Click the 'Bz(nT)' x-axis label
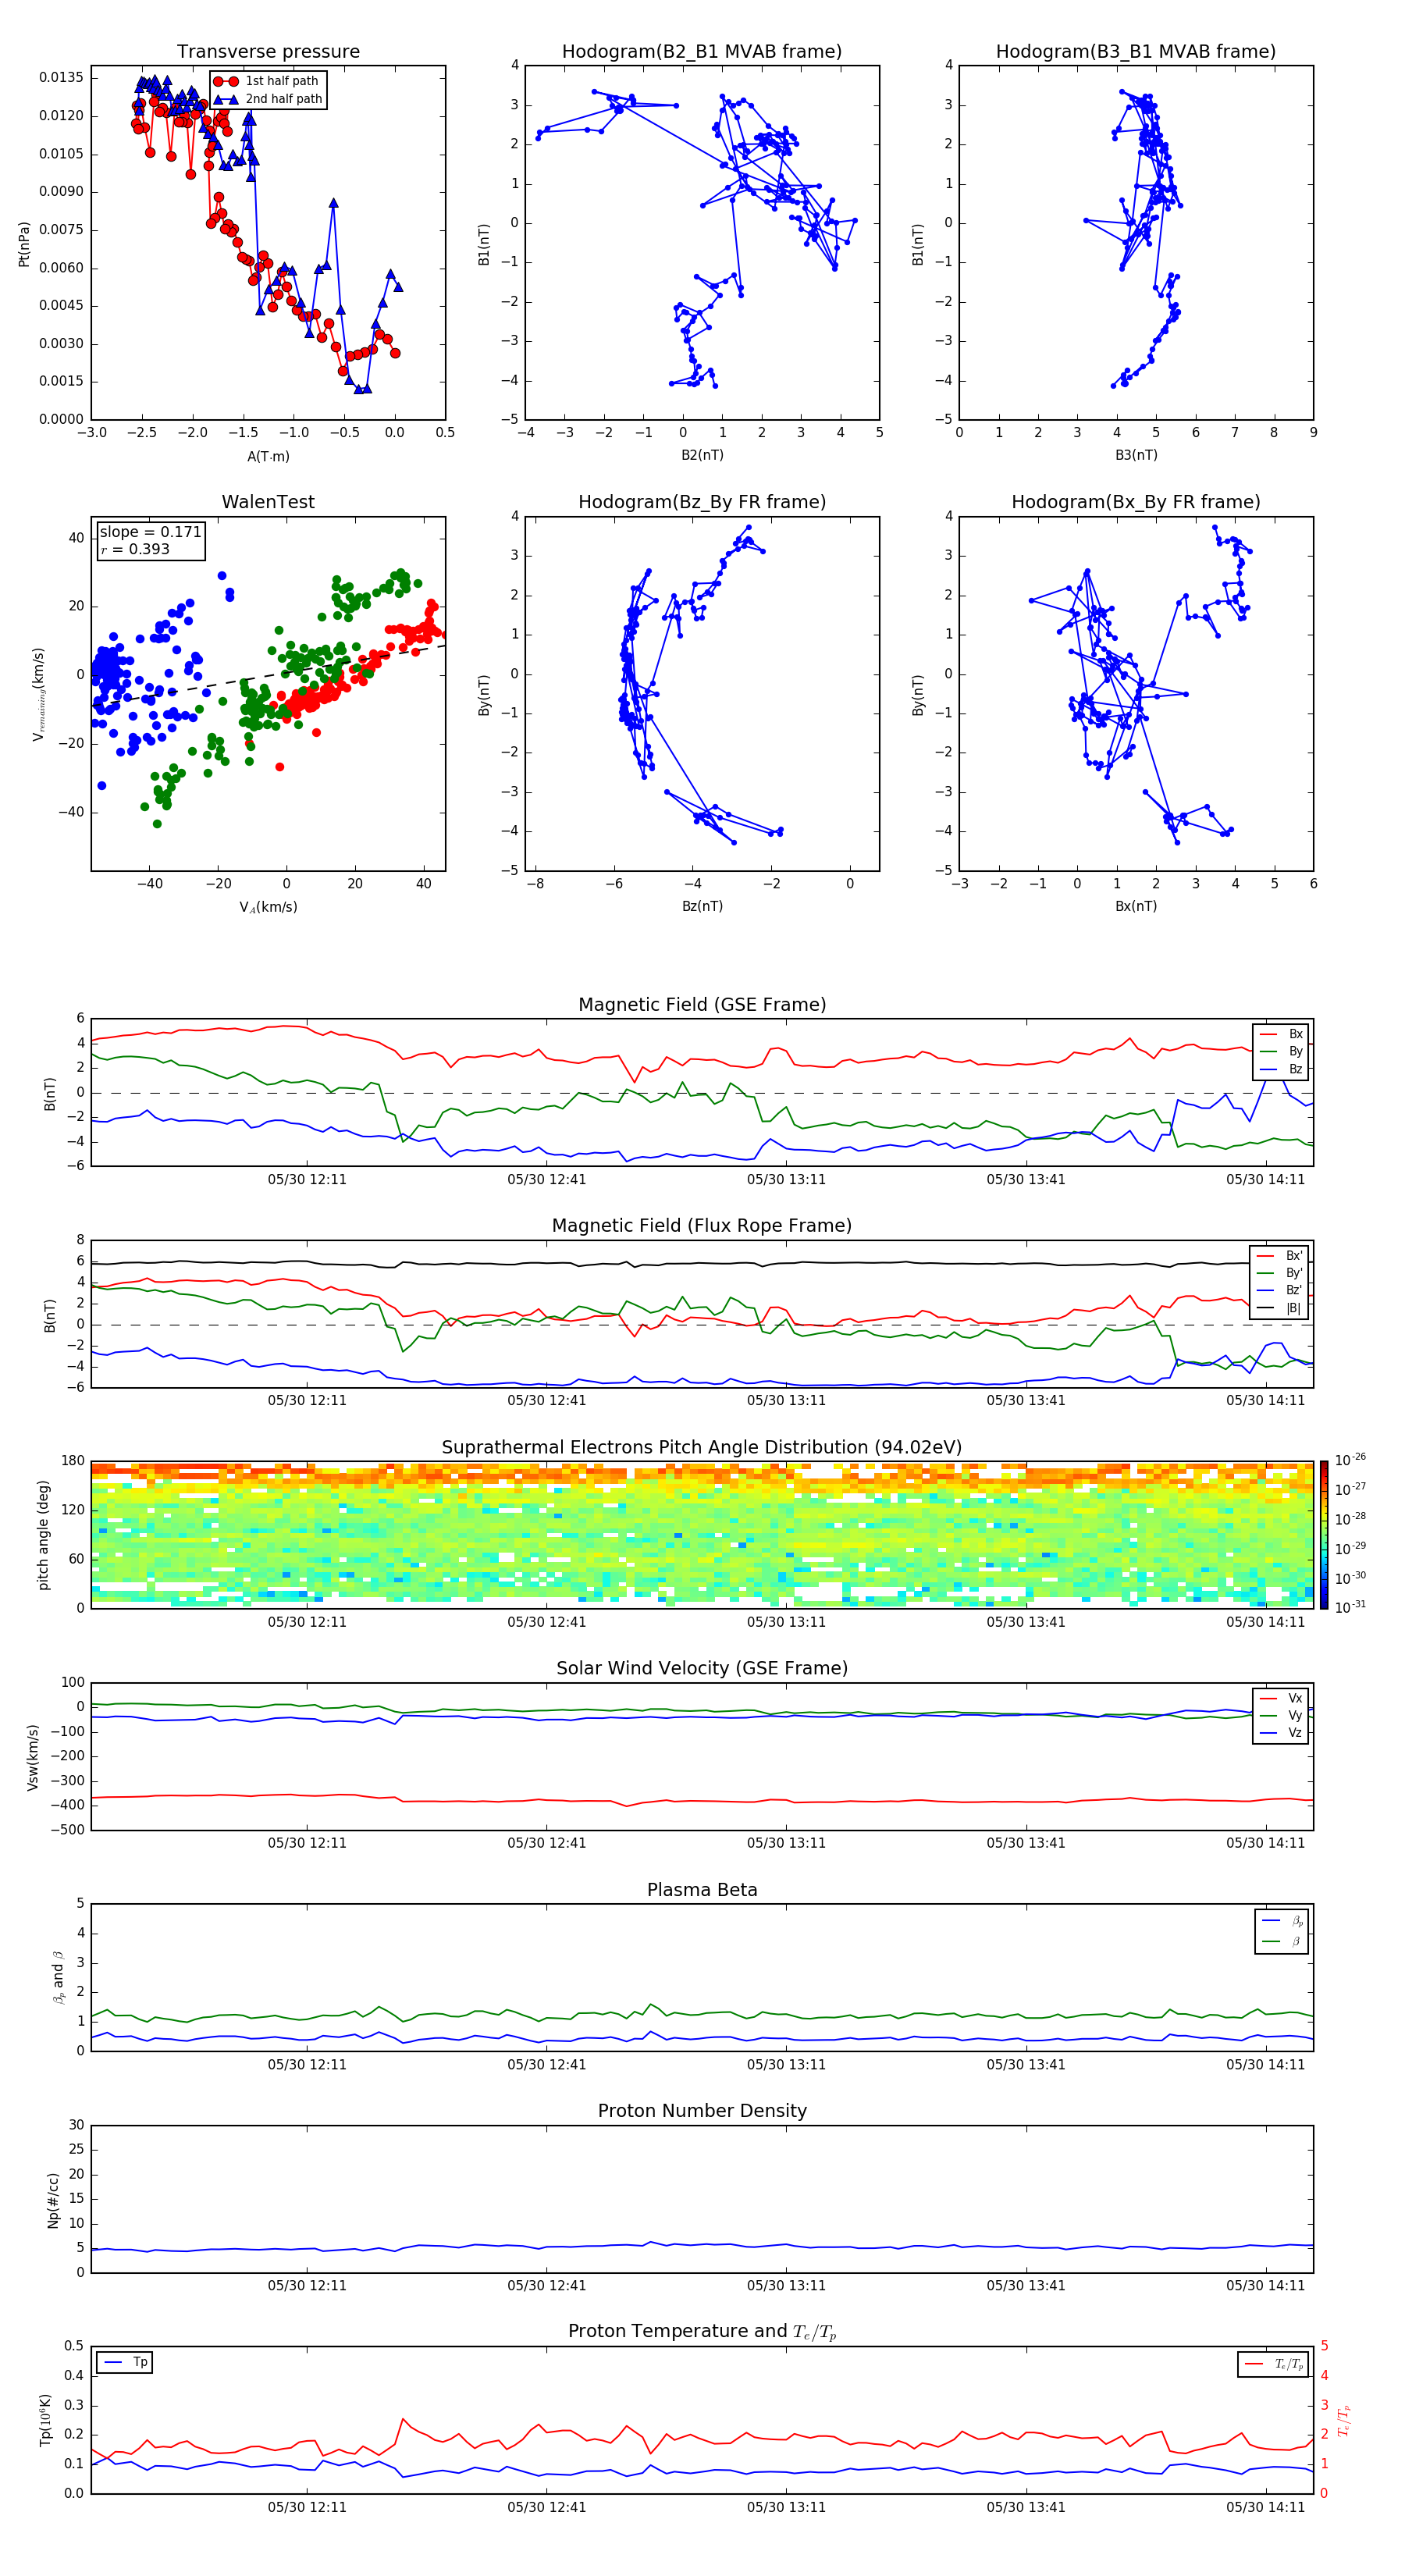 click(x=702, y=906)
